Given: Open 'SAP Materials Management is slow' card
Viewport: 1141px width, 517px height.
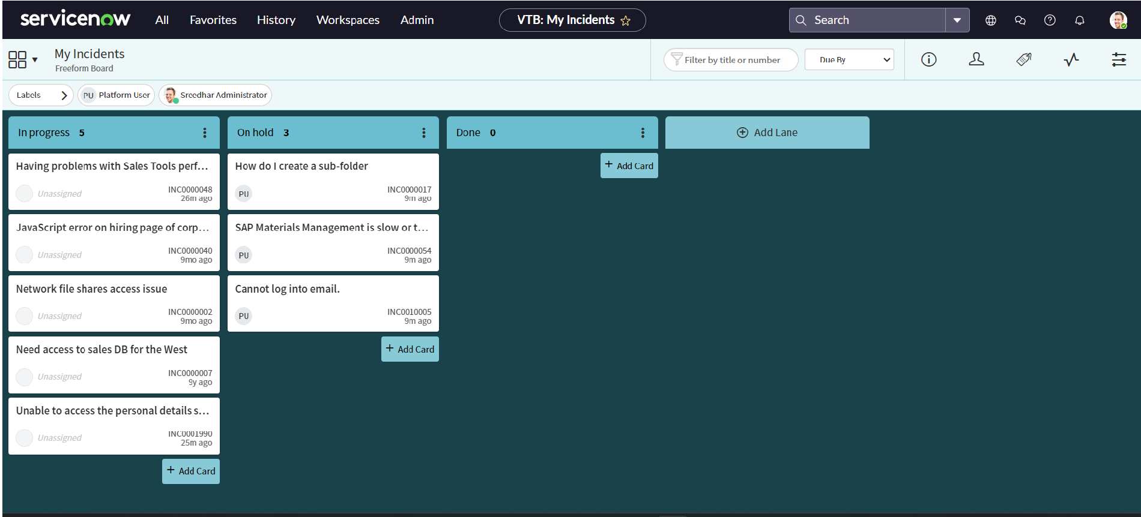Looking at the screenshot, I should 333,243.
